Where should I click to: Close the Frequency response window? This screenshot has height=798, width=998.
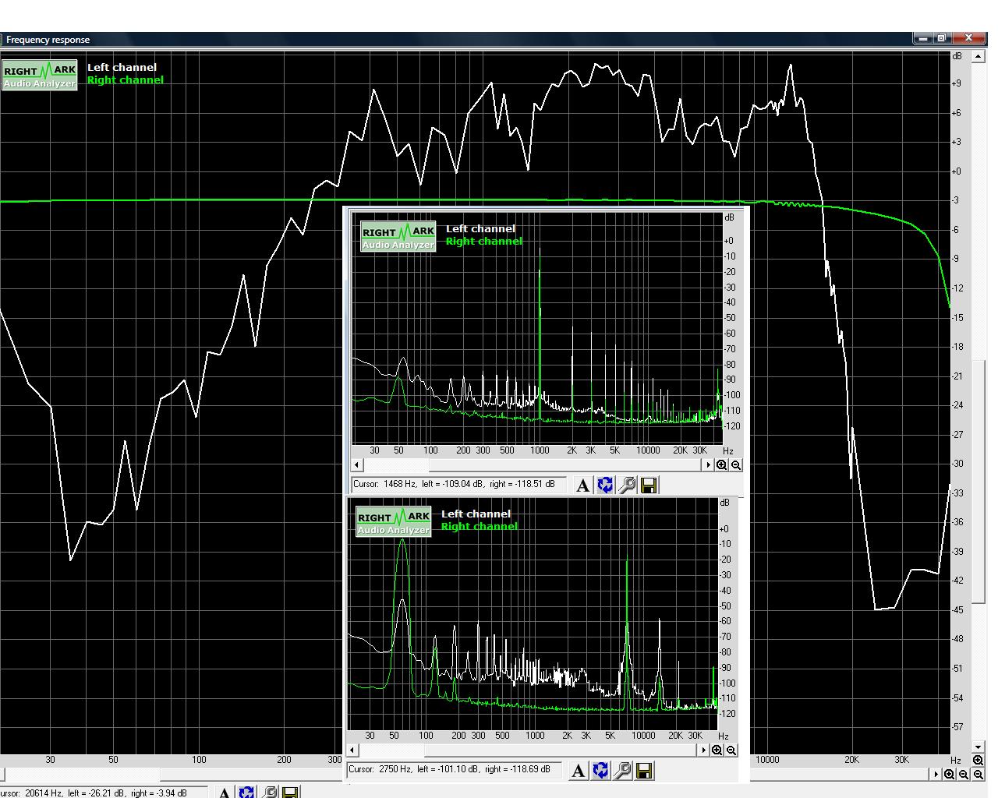click(969, 38)
